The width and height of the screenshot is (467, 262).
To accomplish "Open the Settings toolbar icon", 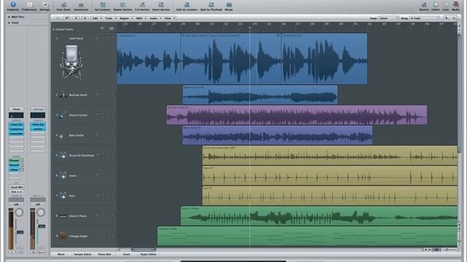I will 45,6.
